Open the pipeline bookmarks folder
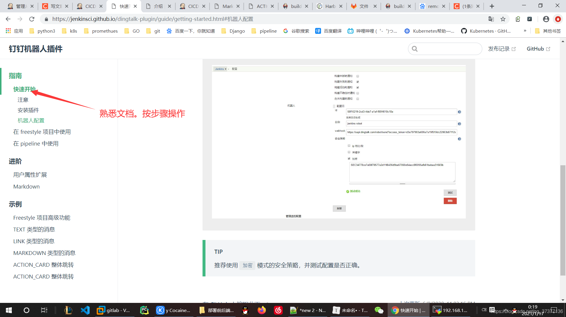 pos(264,31)
